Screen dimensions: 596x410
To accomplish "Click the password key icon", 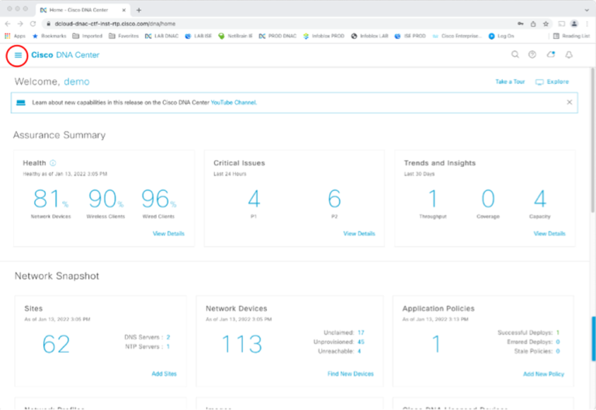I will [521, 23].
